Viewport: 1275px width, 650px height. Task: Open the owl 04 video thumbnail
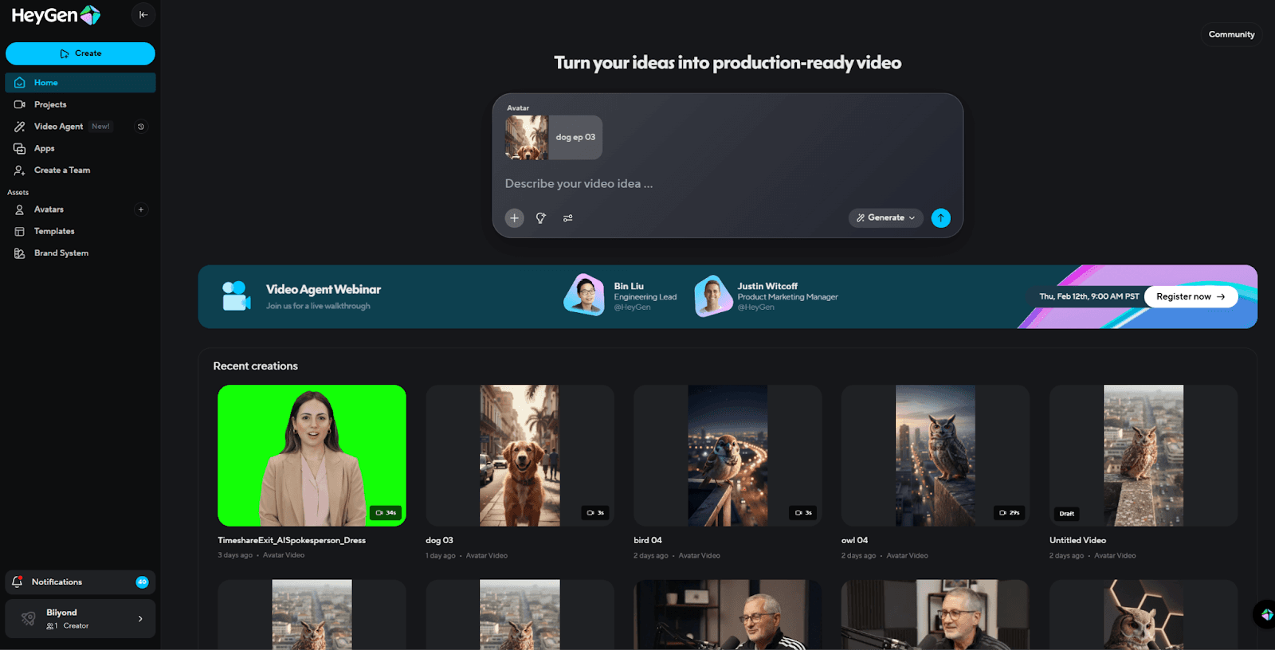(x=936, y=456)
